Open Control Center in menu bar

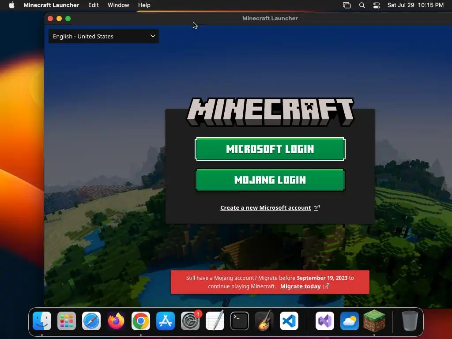click(x=377, y=5)
